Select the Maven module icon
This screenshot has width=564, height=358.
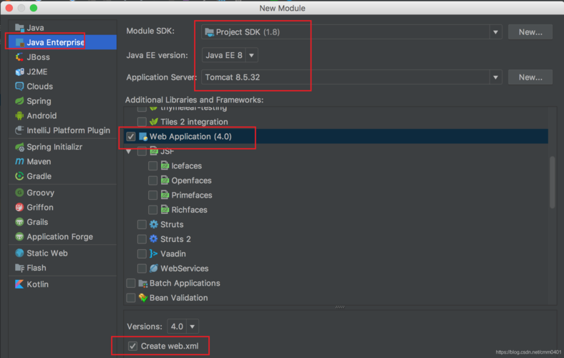(x=20, y=162)
